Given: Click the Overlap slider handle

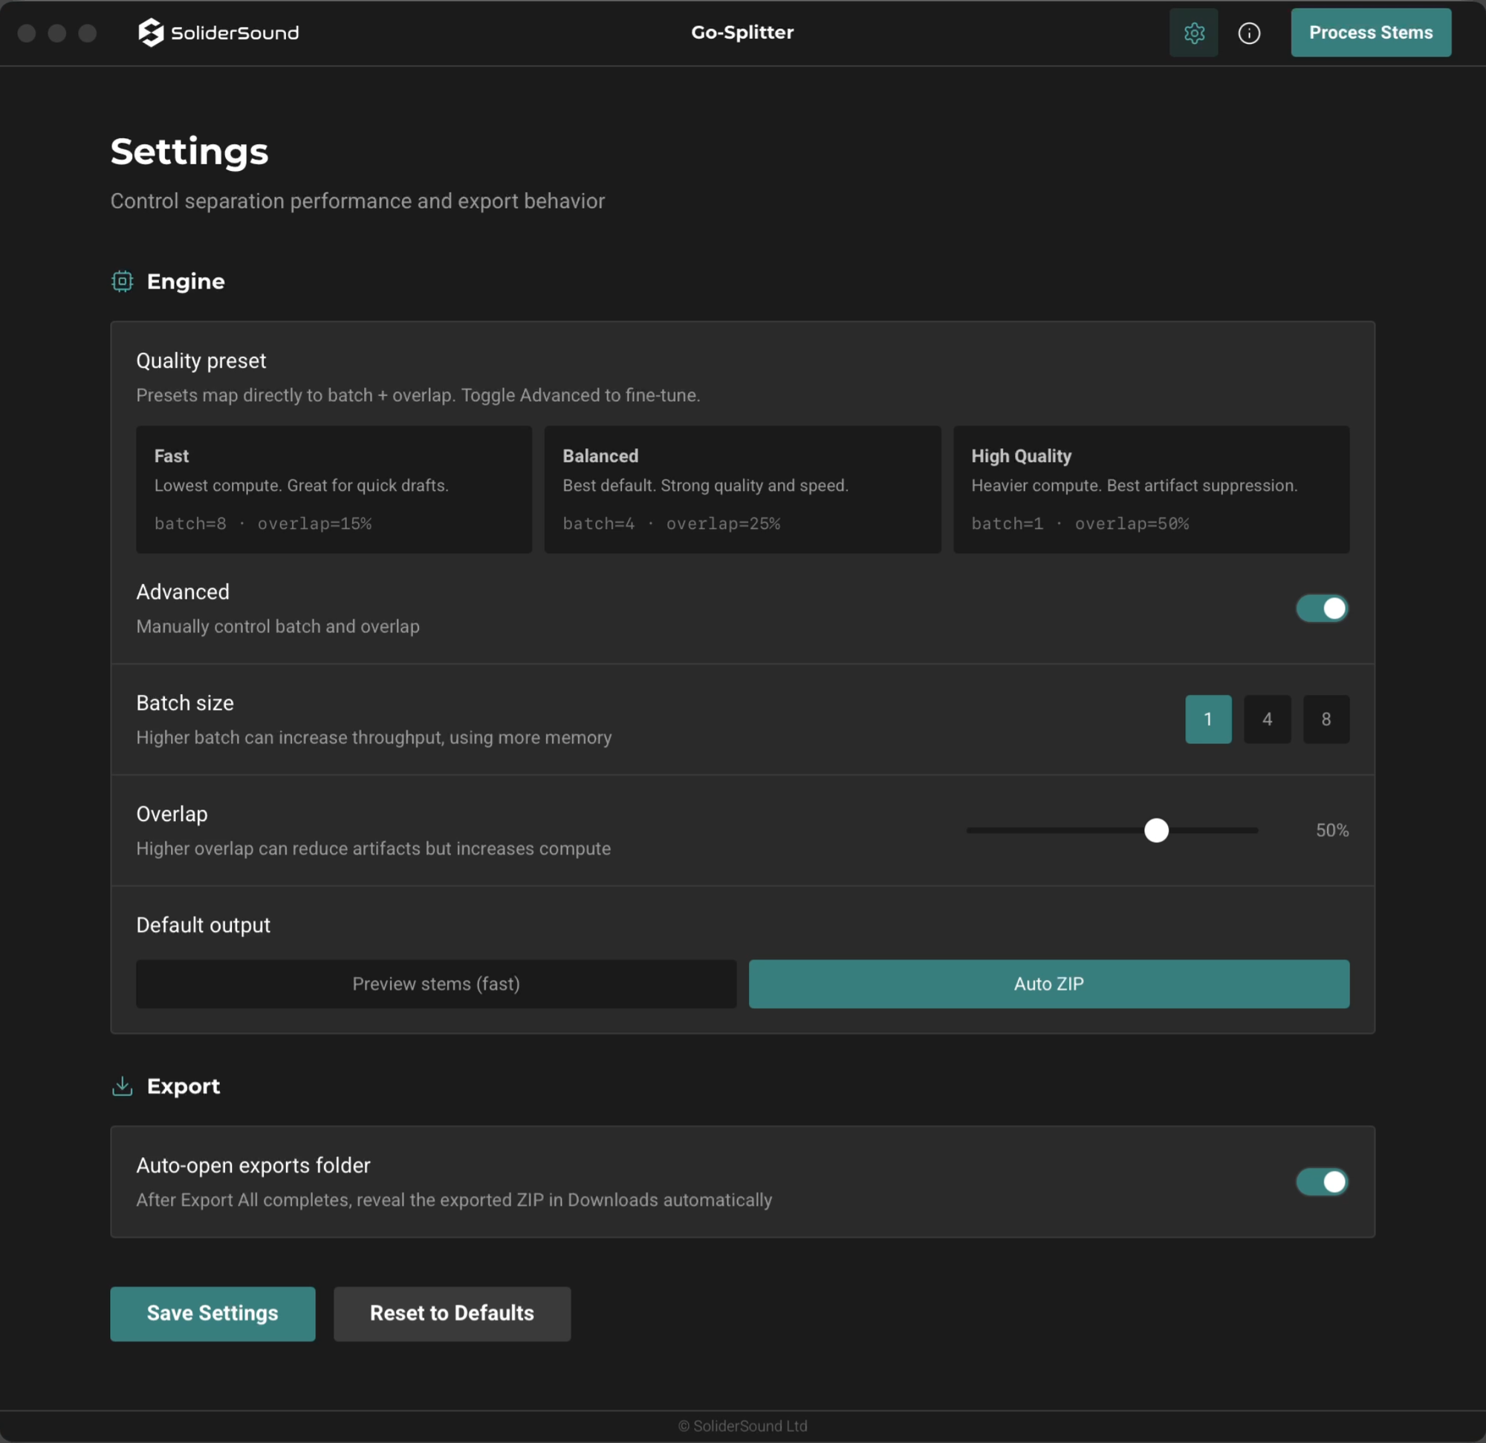Looking at the screenshot, I should 1156,830.
